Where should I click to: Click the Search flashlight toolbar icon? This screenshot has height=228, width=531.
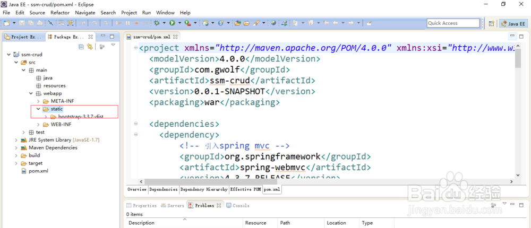256,23
